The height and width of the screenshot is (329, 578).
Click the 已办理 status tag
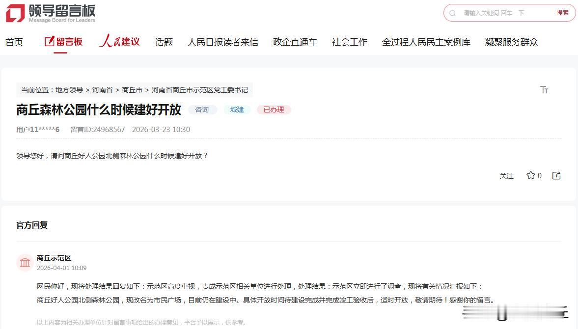[x=273, y=110]
